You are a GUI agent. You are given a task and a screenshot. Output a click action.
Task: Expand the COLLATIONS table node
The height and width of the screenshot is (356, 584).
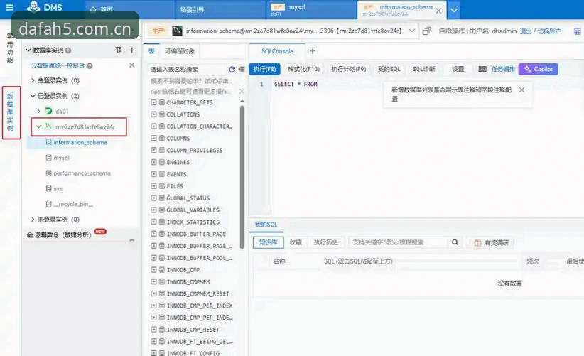(x=154, y=114)
